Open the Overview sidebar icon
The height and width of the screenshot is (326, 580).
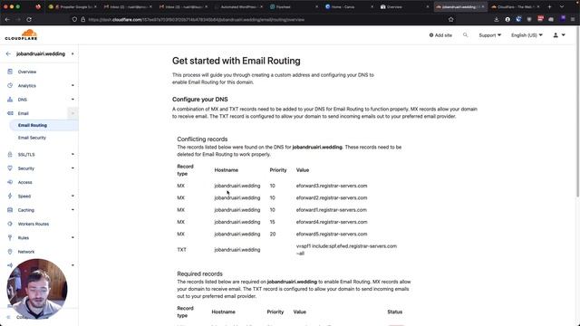(x=10, y=72)
